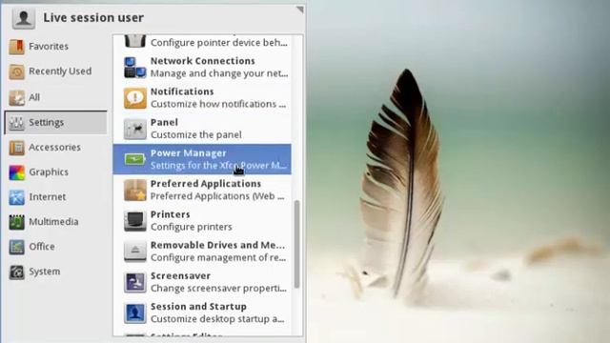
Task: Click the menu application list scrollbar
Action: coord(296,244)
